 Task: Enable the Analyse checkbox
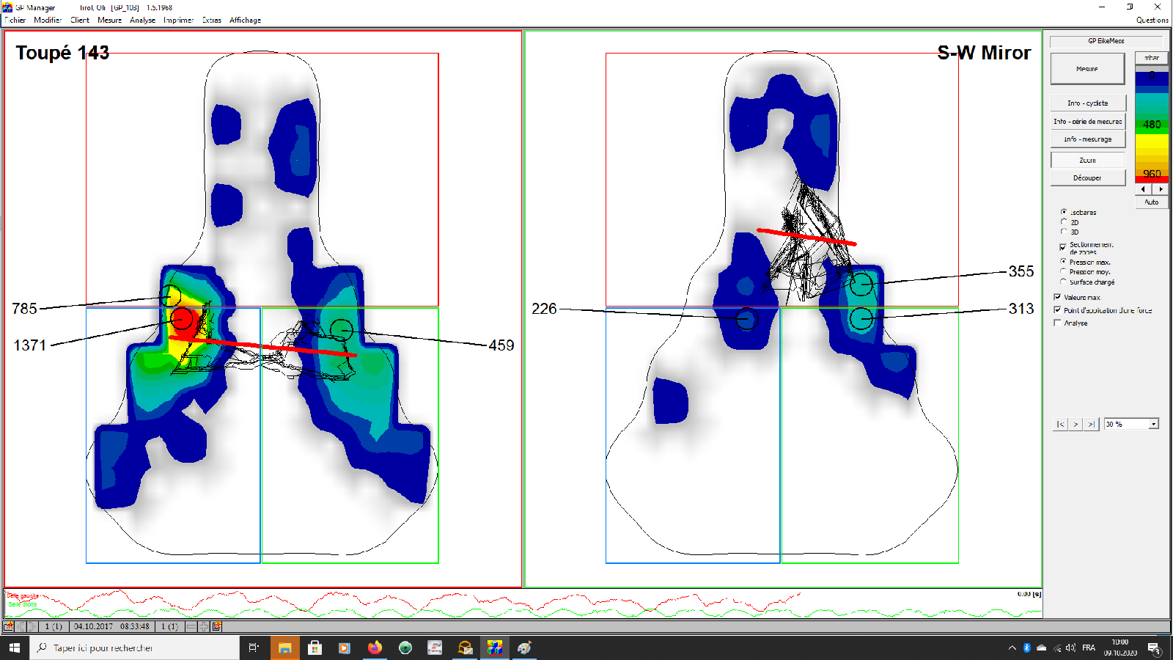click(x=1057, y=323)
